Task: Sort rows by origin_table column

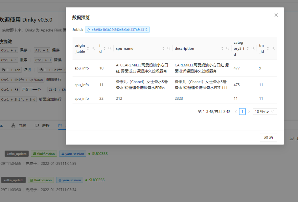Action: (x=88, y=48)
